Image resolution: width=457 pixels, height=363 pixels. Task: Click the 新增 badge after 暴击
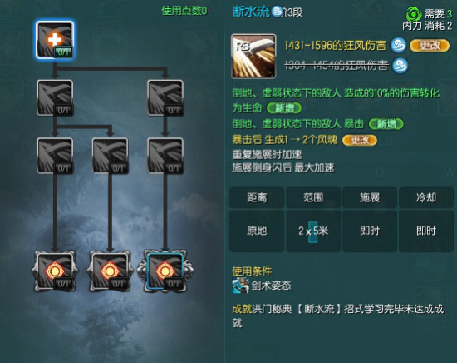[386, 124]
